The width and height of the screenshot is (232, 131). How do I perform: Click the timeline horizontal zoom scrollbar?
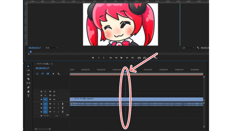(x=43, y=129)
